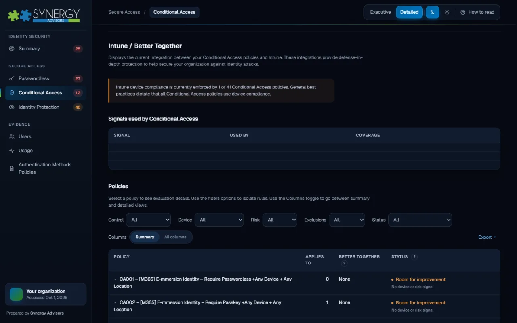
Task: Click the Passwordless key icon
Action: [x=12, y=78]
